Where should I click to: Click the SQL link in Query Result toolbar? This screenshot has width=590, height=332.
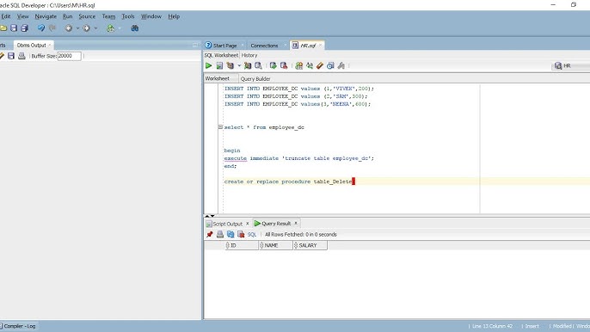[252, 234]
